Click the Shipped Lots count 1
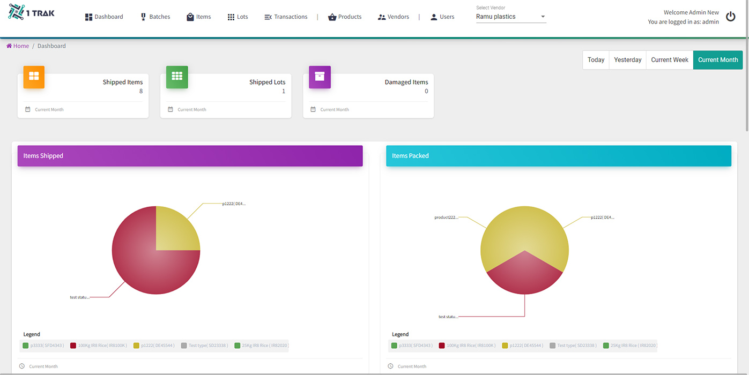The height and width of the screenshot is (375, 749). tap(284, 91)
